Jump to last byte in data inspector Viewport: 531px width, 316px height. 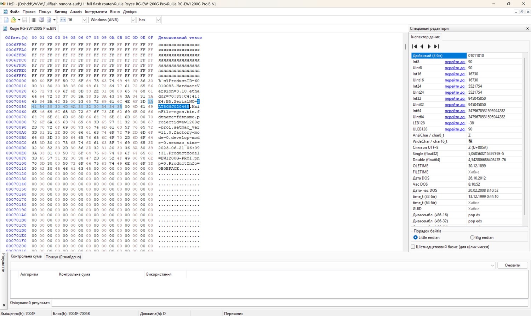pos(436,46)
